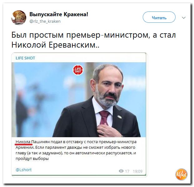Click the Читать follow button
The image size is (194, 187).
(159, 17)
